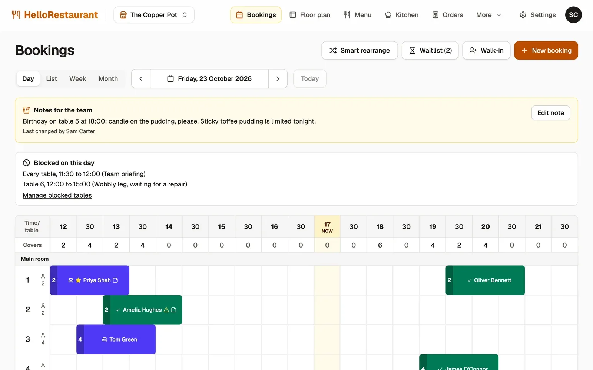Viewport: 593px width, 370px height.
Task: Click the HelloRestaurant fork logo
Action: [16, 15]
